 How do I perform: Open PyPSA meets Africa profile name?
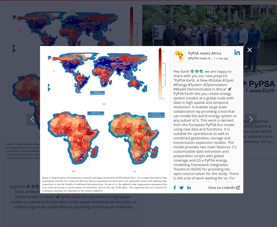point(205,53)
